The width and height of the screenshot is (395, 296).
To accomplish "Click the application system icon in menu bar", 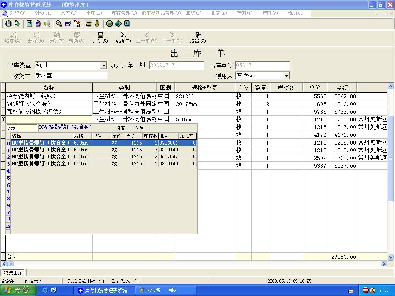I will tap(4, 13).
